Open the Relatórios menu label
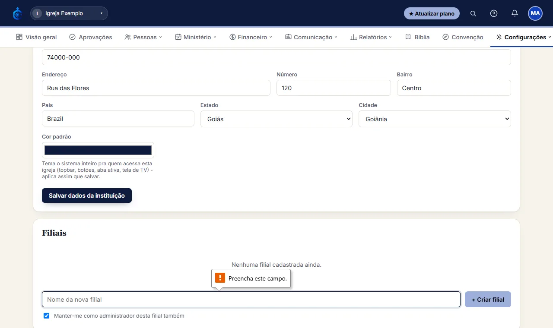This screenshot has height=328, width=553. (x=373, y=37)
